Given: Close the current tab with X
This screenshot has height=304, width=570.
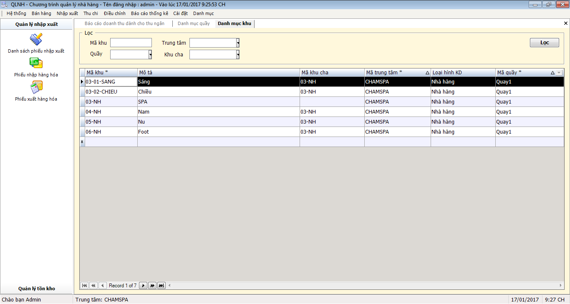Looking at the screenshot, I should click(x=565, y=24).
